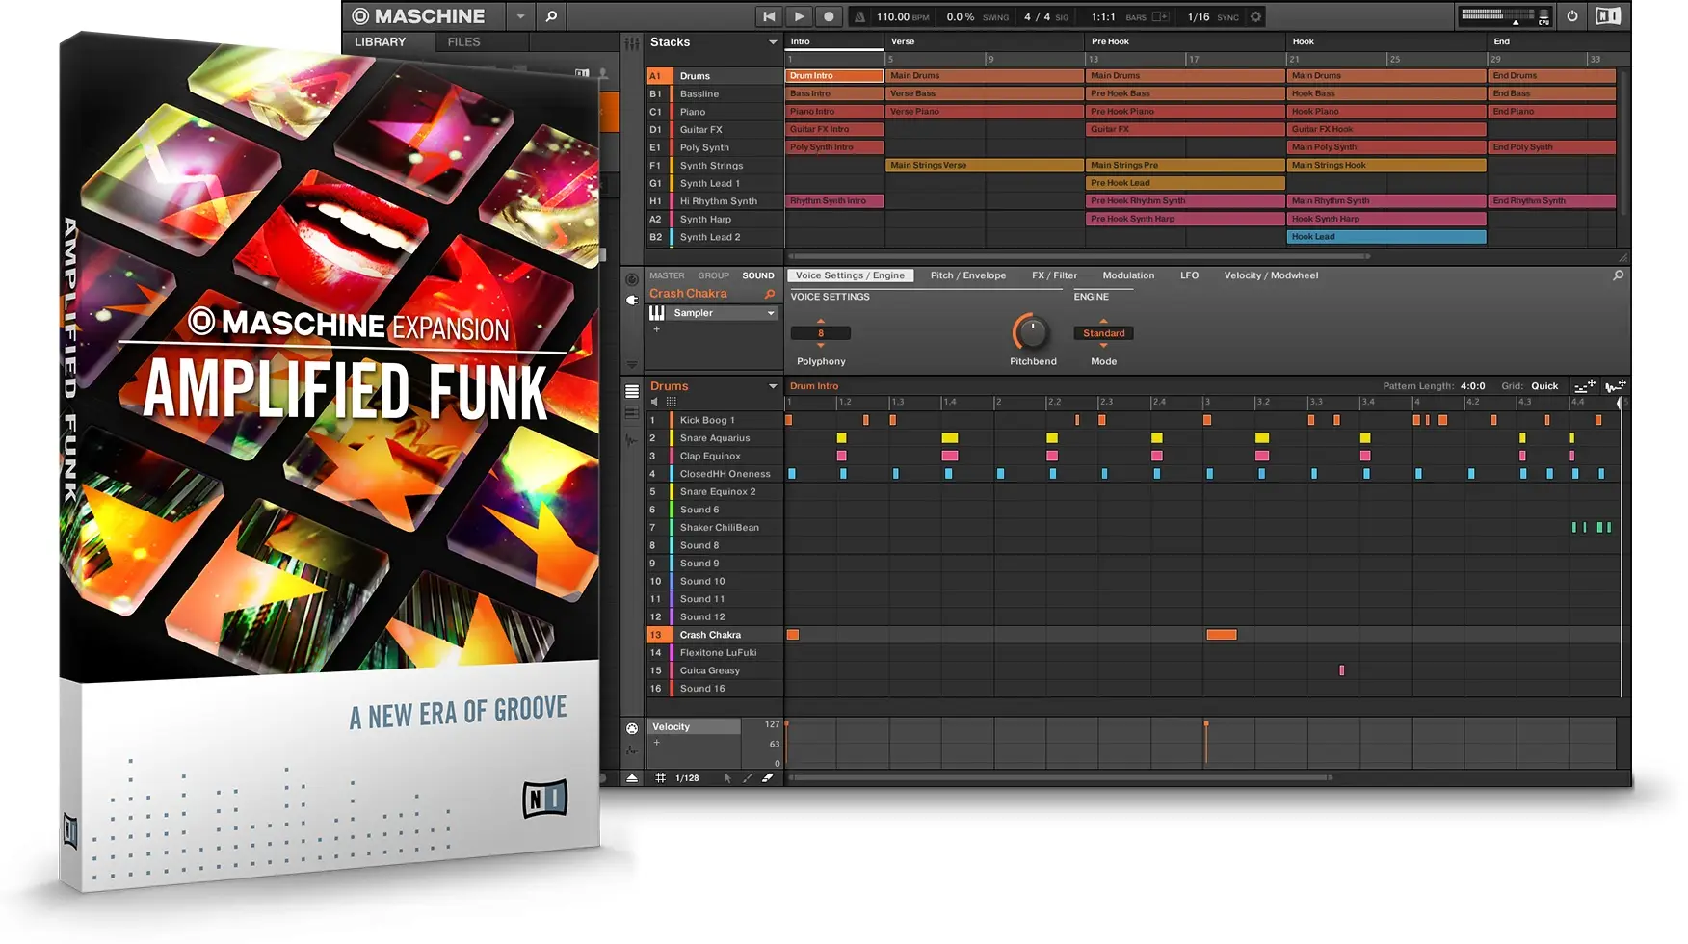Screen dimensions: 1688x944
Task: Click the Pattern Length 4:0:0 value
Action: 1472,386
